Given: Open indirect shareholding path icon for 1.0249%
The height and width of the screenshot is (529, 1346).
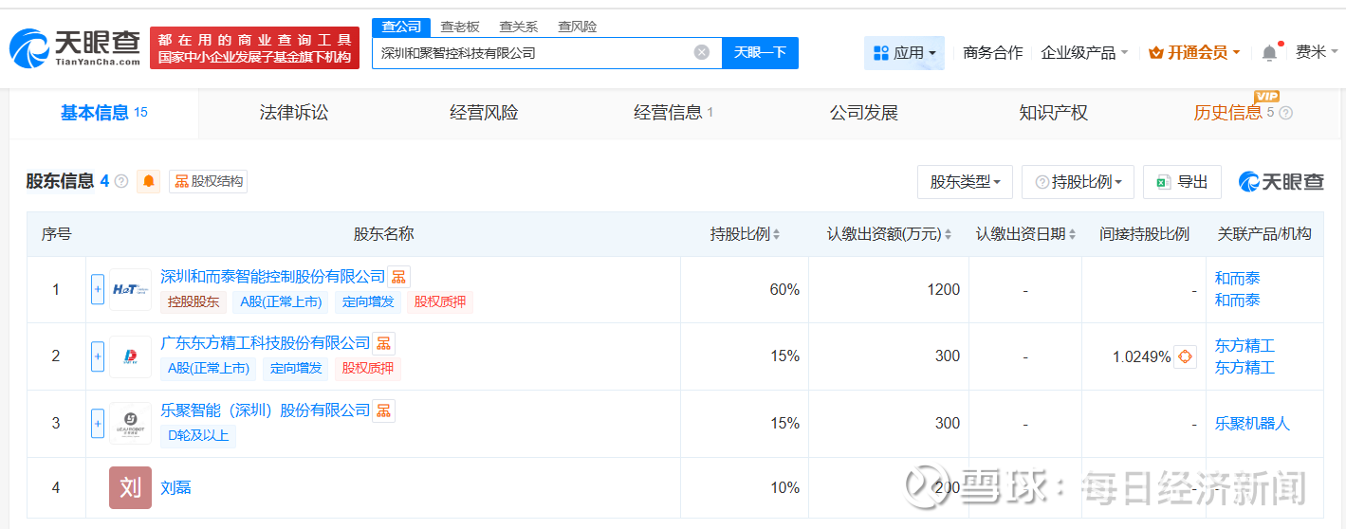Looking at the screenshot, I should pyautogui.click(x=1185, y=356).
